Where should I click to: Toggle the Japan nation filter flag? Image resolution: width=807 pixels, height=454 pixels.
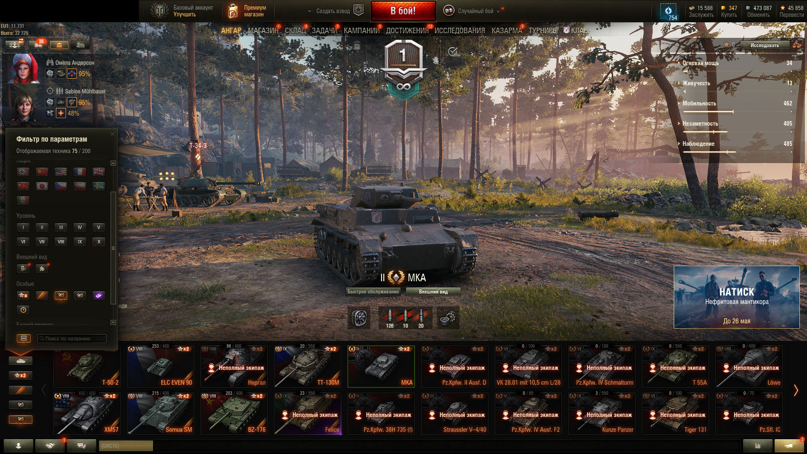[42, 186]
